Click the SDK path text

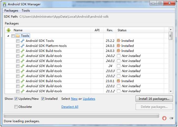coord(64,17)
